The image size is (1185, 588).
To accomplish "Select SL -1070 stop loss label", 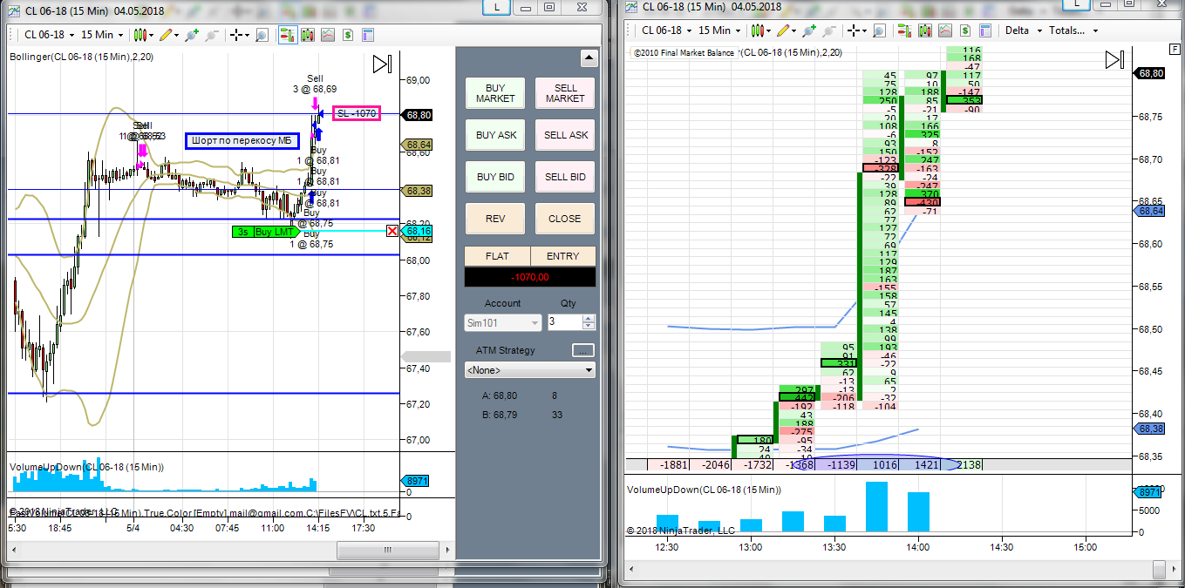I will click(x=357, y=113).
